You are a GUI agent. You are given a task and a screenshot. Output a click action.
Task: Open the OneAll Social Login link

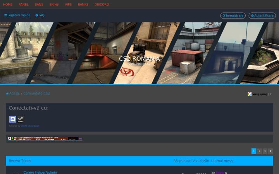(x=30, y=126)
